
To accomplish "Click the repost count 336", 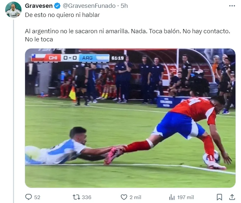I will click(x=87, y=197).
